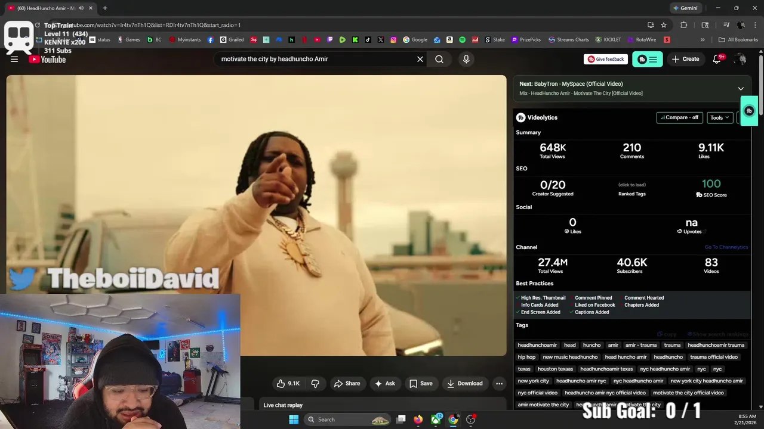This screenshot has height=429, width=764.
Task: Select the 'hip hop' tag
Action: [526, 357]
